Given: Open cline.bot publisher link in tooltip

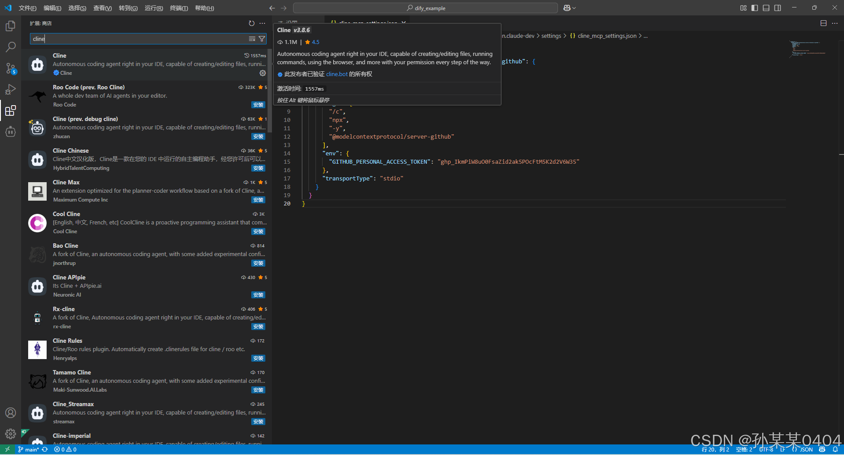Looking at the screenshot, I should tap(337, 74).
